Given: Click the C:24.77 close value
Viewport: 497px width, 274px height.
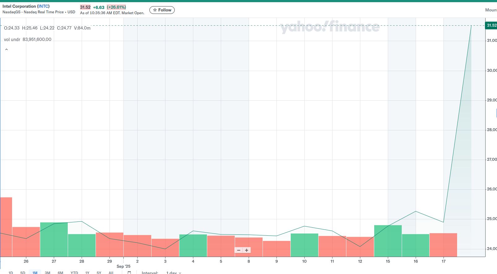Looking at the screenshot, I should 64,28.
